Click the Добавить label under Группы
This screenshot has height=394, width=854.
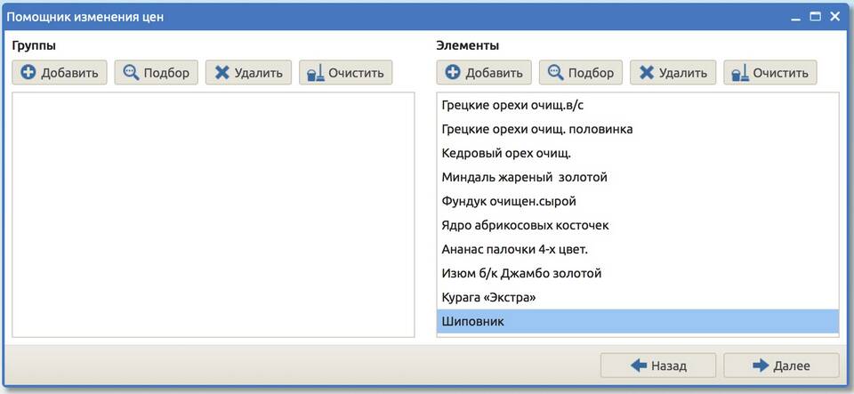69,73
